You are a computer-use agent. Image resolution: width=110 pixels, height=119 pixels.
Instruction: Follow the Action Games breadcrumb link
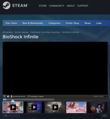coord(22,32)
